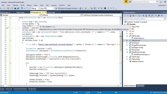Open the Tools menu
167x94 pixels.
tap(42, 5)
